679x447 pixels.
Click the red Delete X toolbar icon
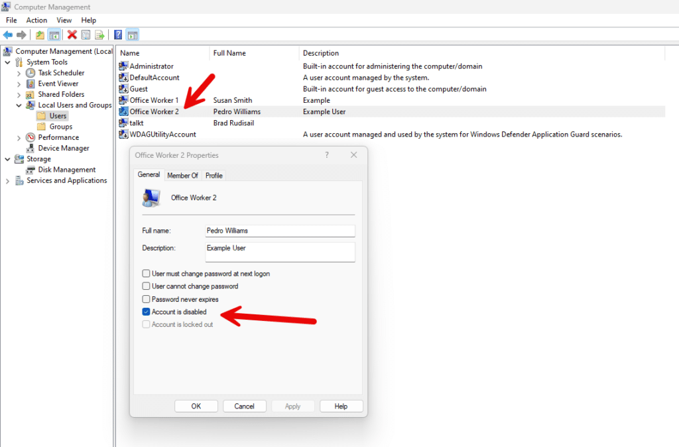point(72,35)
